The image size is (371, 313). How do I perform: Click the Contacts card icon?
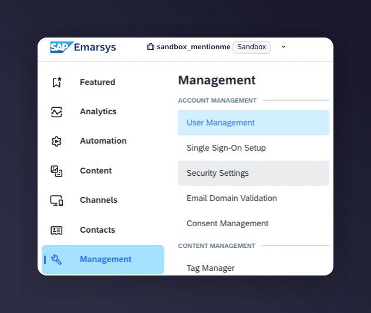(56, 230)
